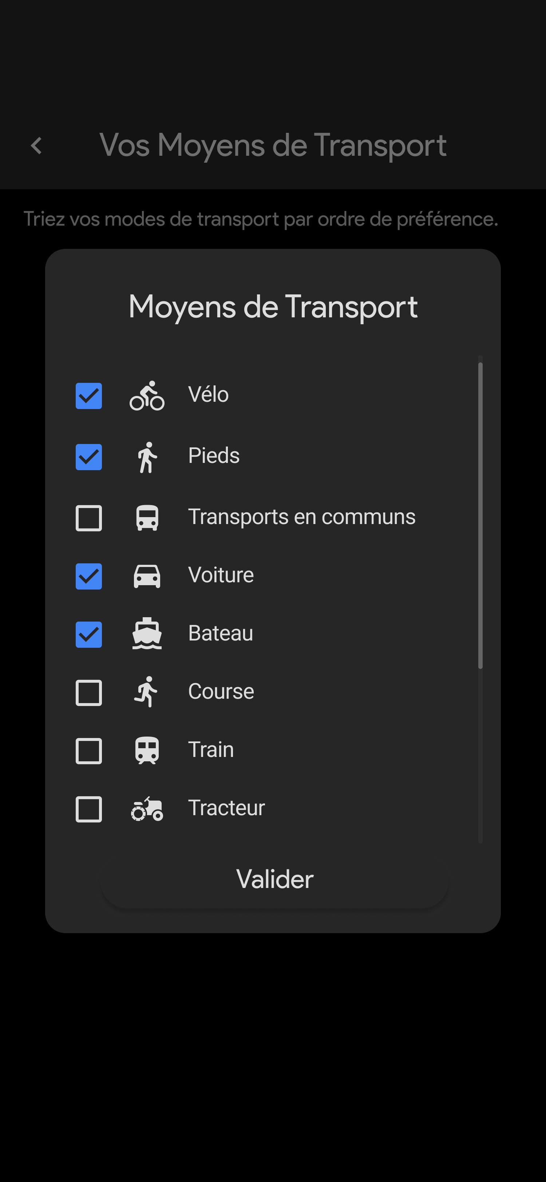This screenshot has height=1182, width=546.
Task: Enable the Transports en communs checkbox
Action: [x=88, y=518]
